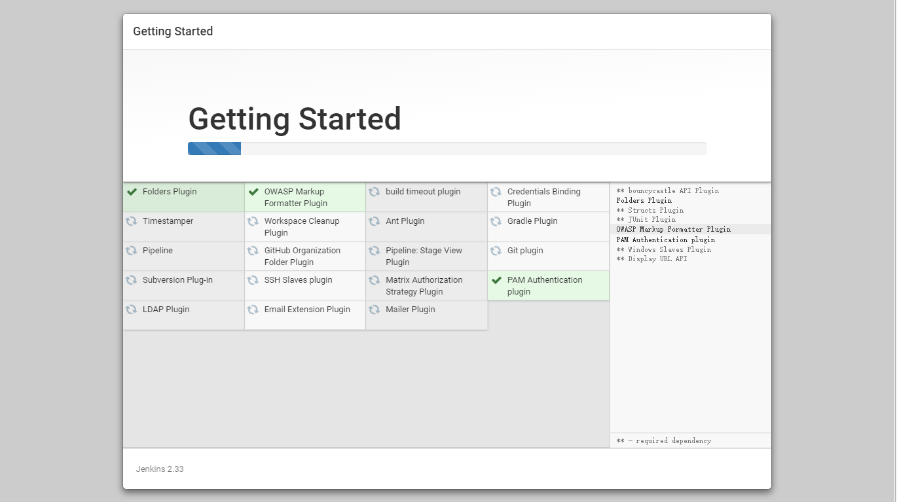Click the refresh icon beside Subversion Plug-in
Screen dimensions: 897x502
132,280
